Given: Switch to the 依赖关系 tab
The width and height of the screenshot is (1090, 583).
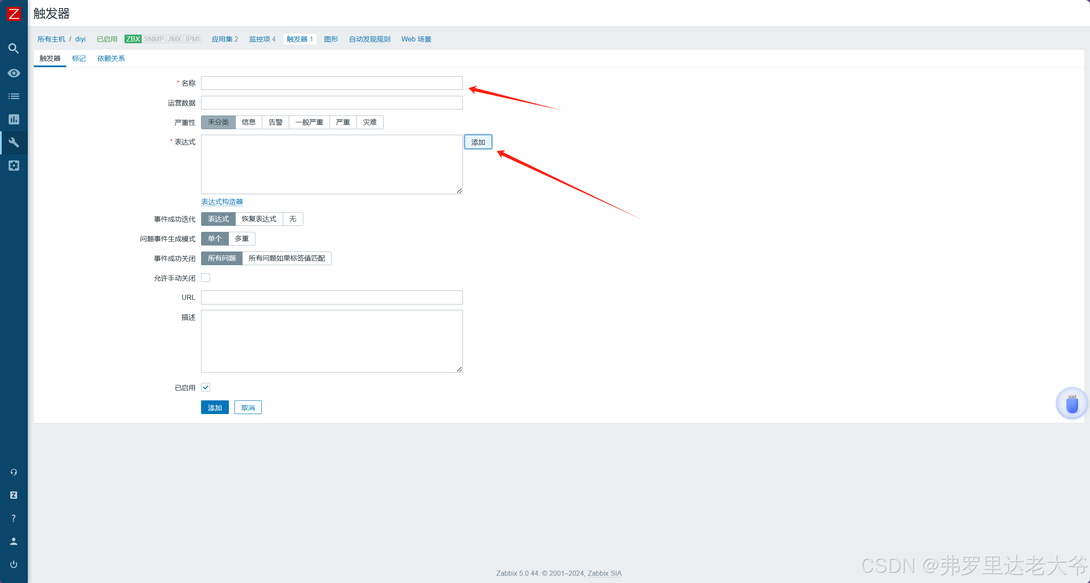Looking at the screenshot, I should (x=111, y=59).
